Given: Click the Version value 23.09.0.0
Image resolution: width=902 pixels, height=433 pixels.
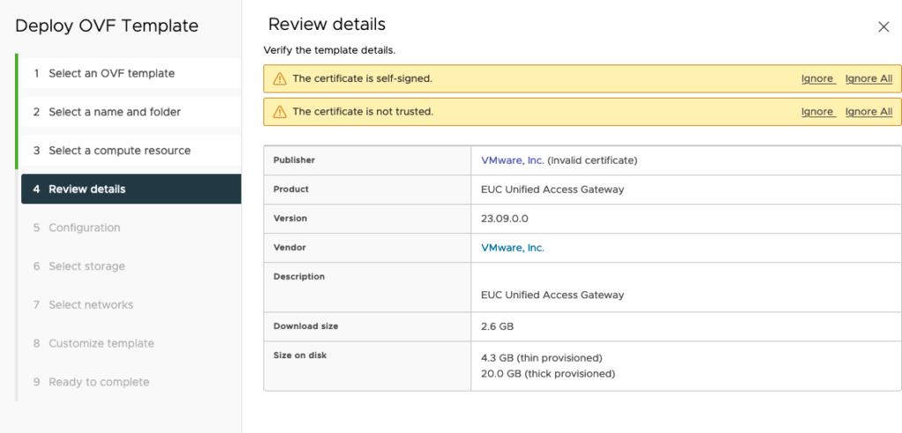Looking at the screenshot, I should click(505, 218).
